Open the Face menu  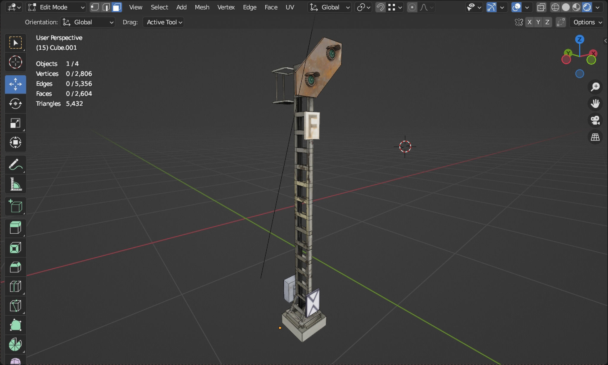click(x=271, y=7)
